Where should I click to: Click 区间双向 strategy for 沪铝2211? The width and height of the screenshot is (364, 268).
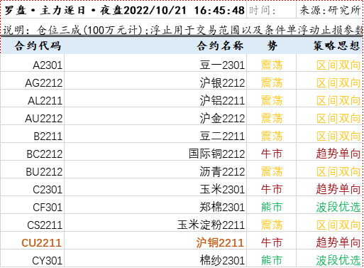[x=338, y=100]
